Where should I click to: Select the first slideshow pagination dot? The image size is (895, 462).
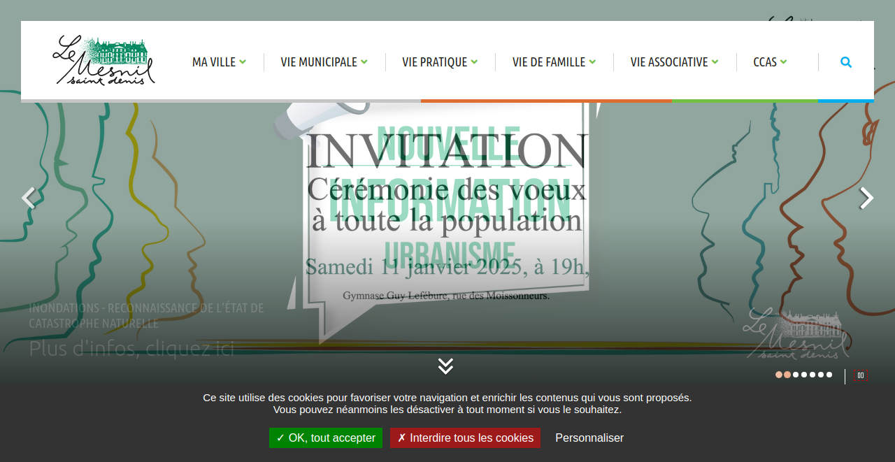tap(779, 375)
